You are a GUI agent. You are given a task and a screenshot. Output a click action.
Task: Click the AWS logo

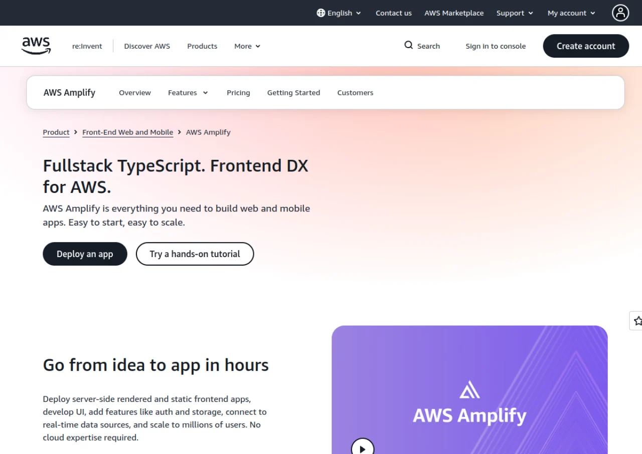tap(36, 46)
